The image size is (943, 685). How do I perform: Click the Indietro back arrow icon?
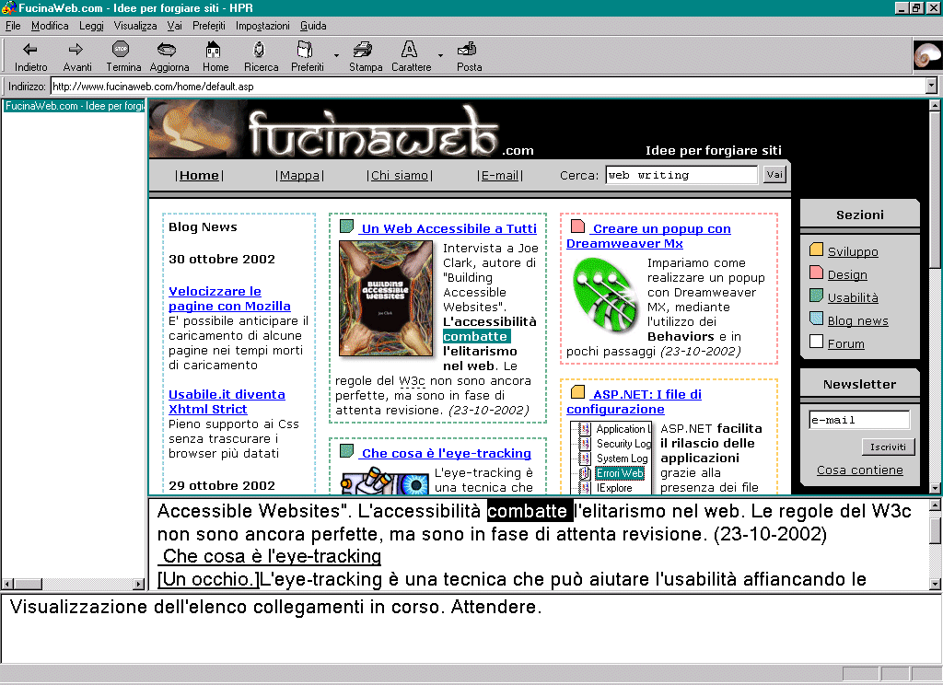coord(30,50)
